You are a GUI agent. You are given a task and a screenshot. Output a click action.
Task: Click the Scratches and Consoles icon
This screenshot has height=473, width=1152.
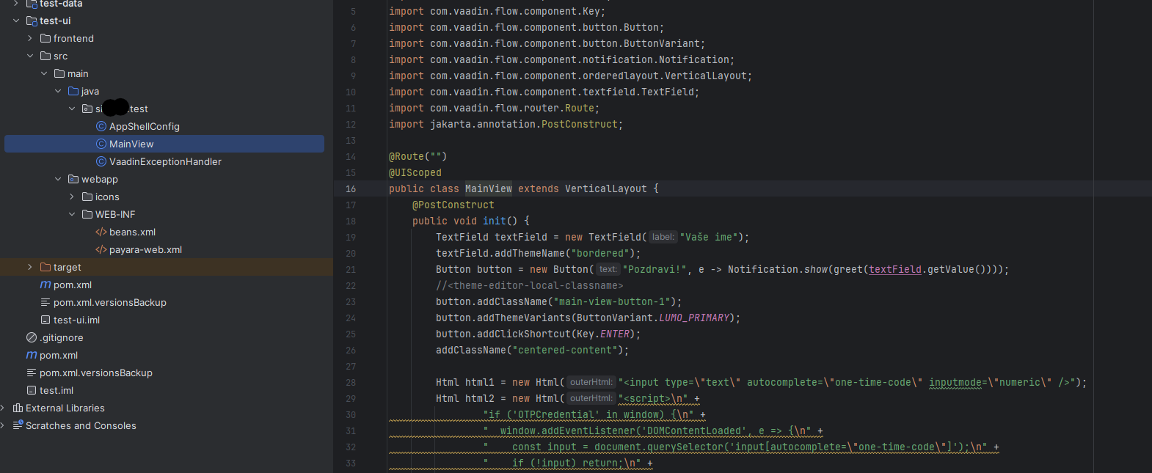coord(18,426)
